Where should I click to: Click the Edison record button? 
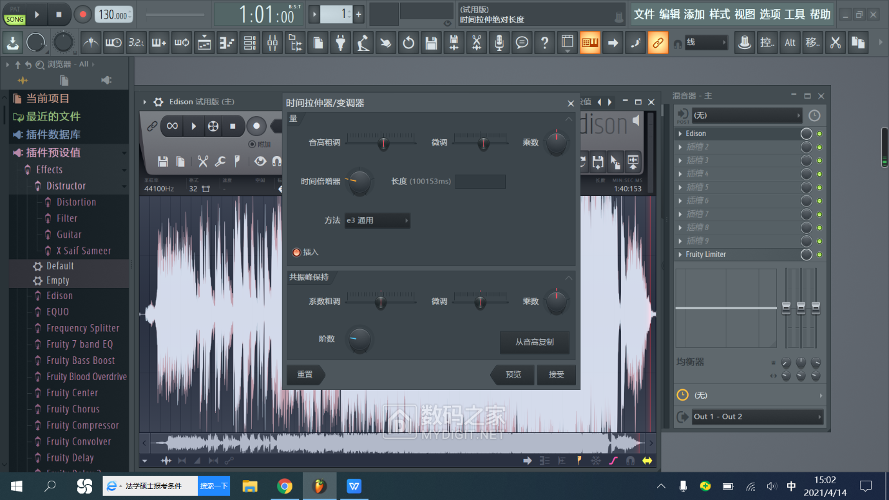[x=256, y=126]
